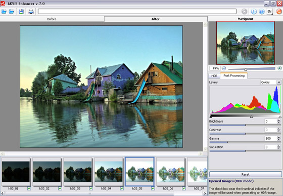The height and width of the screenshot is (196, 283).
Task: Click the Reset button
Action: click(245, 174)
